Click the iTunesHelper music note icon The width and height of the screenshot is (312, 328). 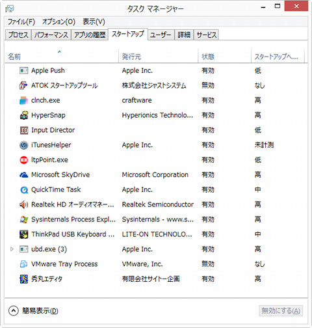tap(24, 145)
